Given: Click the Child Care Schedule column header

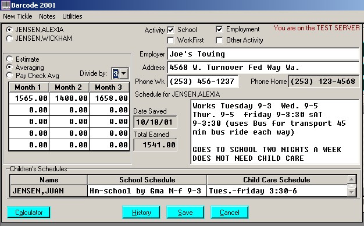Looking at the screenshot, I should 277,180.
